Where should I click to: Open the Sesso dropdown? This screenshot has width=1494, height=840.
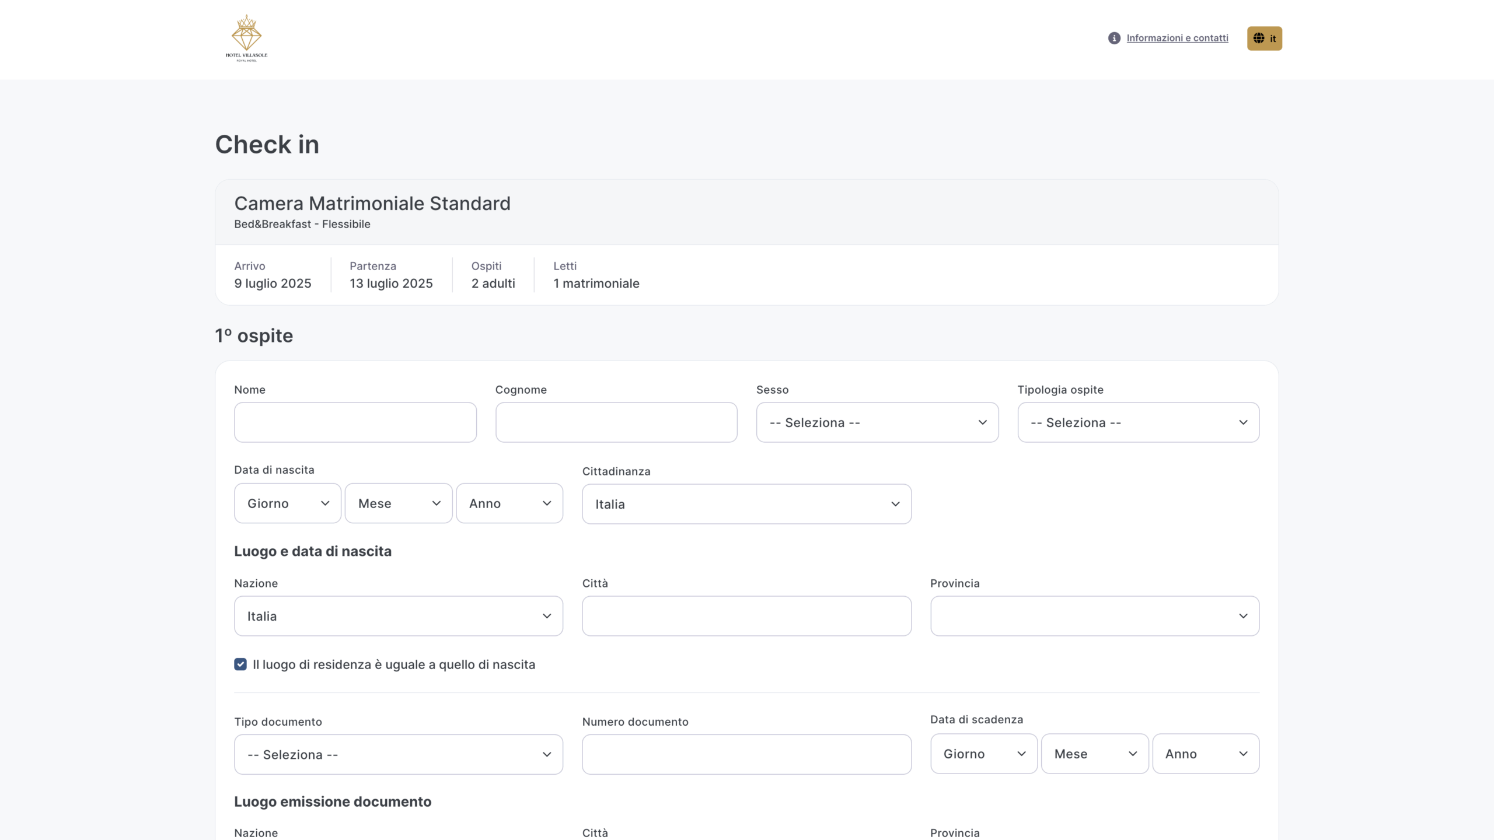coord(877,422)
